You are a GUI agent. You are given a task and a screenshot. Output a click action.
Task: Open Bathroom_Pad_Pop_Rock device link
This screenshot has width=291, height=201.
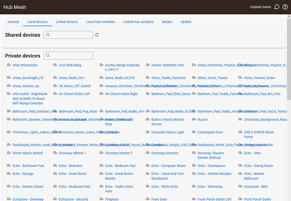click(x=78, y=111)
